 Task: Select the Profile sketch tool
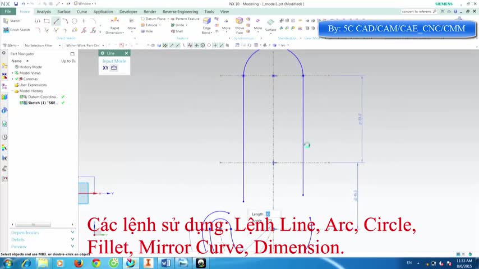tap(37, 21)
